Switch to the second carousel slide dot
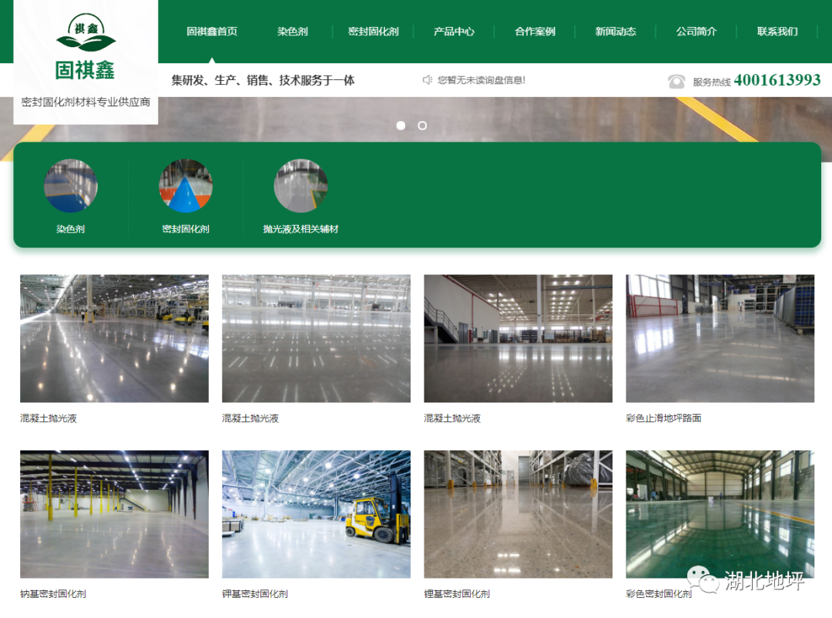The height and width of the screenshot is (618, 832). (x=422, y=126)
